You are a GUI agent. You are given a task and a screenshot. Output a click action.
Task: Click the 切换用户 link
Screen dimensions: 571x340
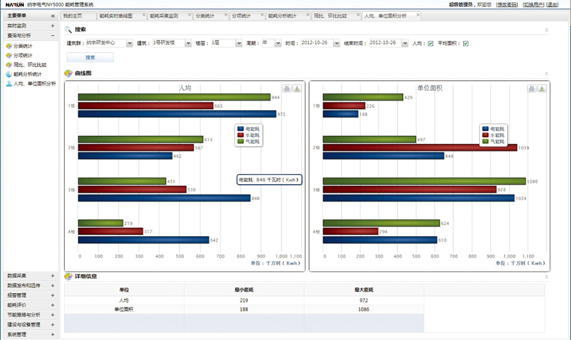click(x=533, y=5)
